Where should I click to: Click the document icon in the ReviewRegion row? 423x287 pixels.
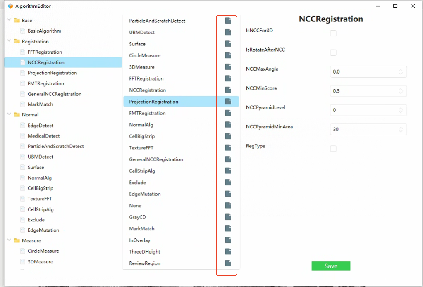coord(228,263)
